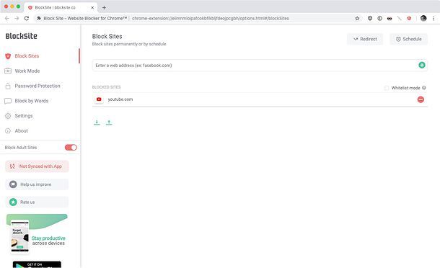Open a new tab with the plus button
This screenshot has width=440, height=268.
click(104, 8)
